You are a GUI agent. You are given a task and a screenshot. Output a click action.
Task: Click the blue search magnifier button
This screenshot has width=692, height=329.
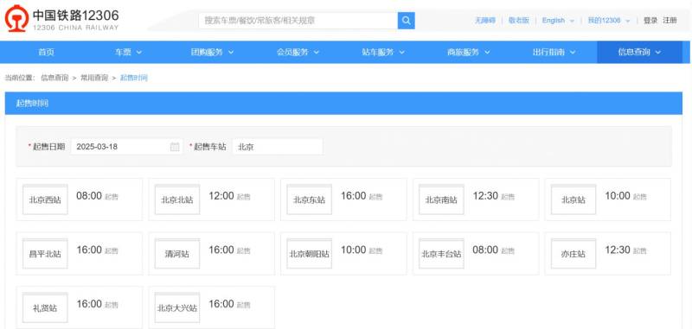[406, 21]
